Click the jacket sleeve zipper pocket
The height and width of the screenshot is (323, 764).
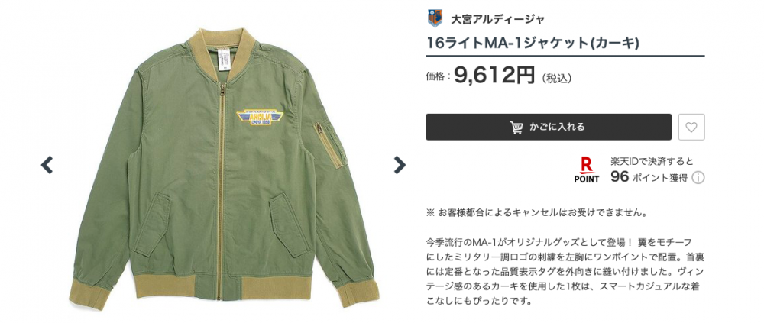(328, 144)
